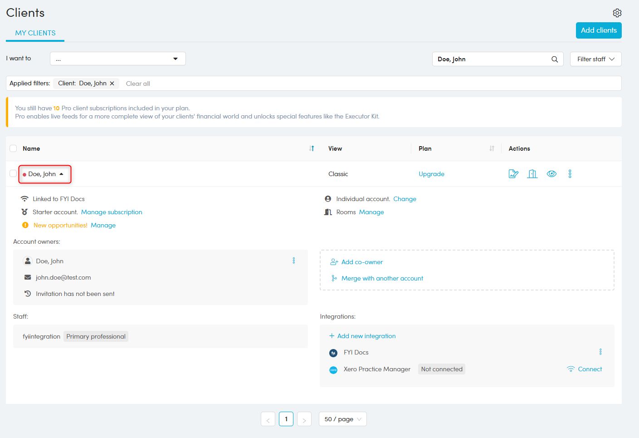Screen dimensions: 639x438
Task: Open account owner three-dot options menu
Action: (294, 261)
